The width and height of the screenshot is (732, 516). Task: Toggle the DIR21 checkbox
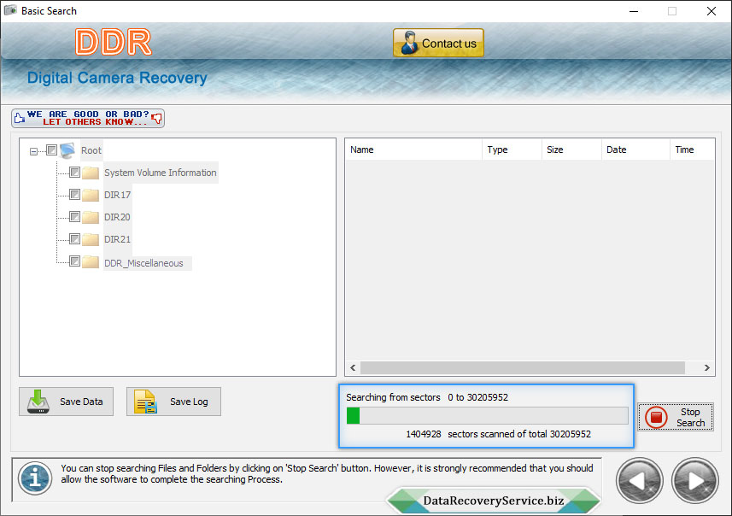click(x=74, y=238)
